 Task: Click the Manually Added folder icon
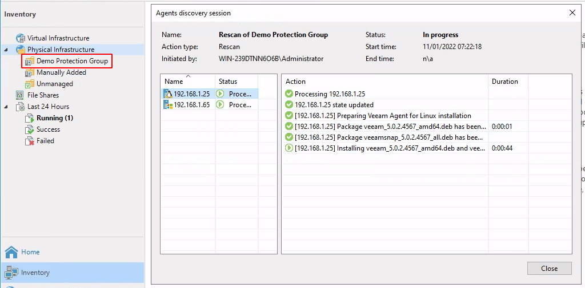pyautogui.click(x=30, y=72)
